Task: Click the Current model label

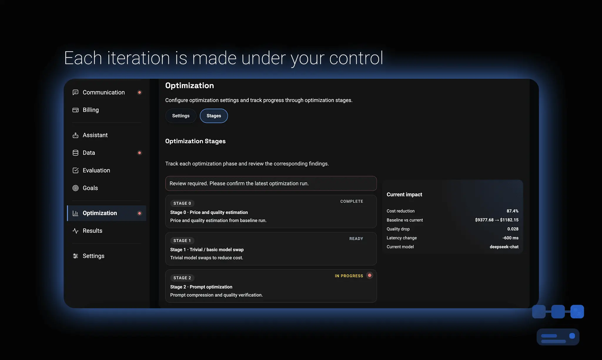Action: [400, 247]
